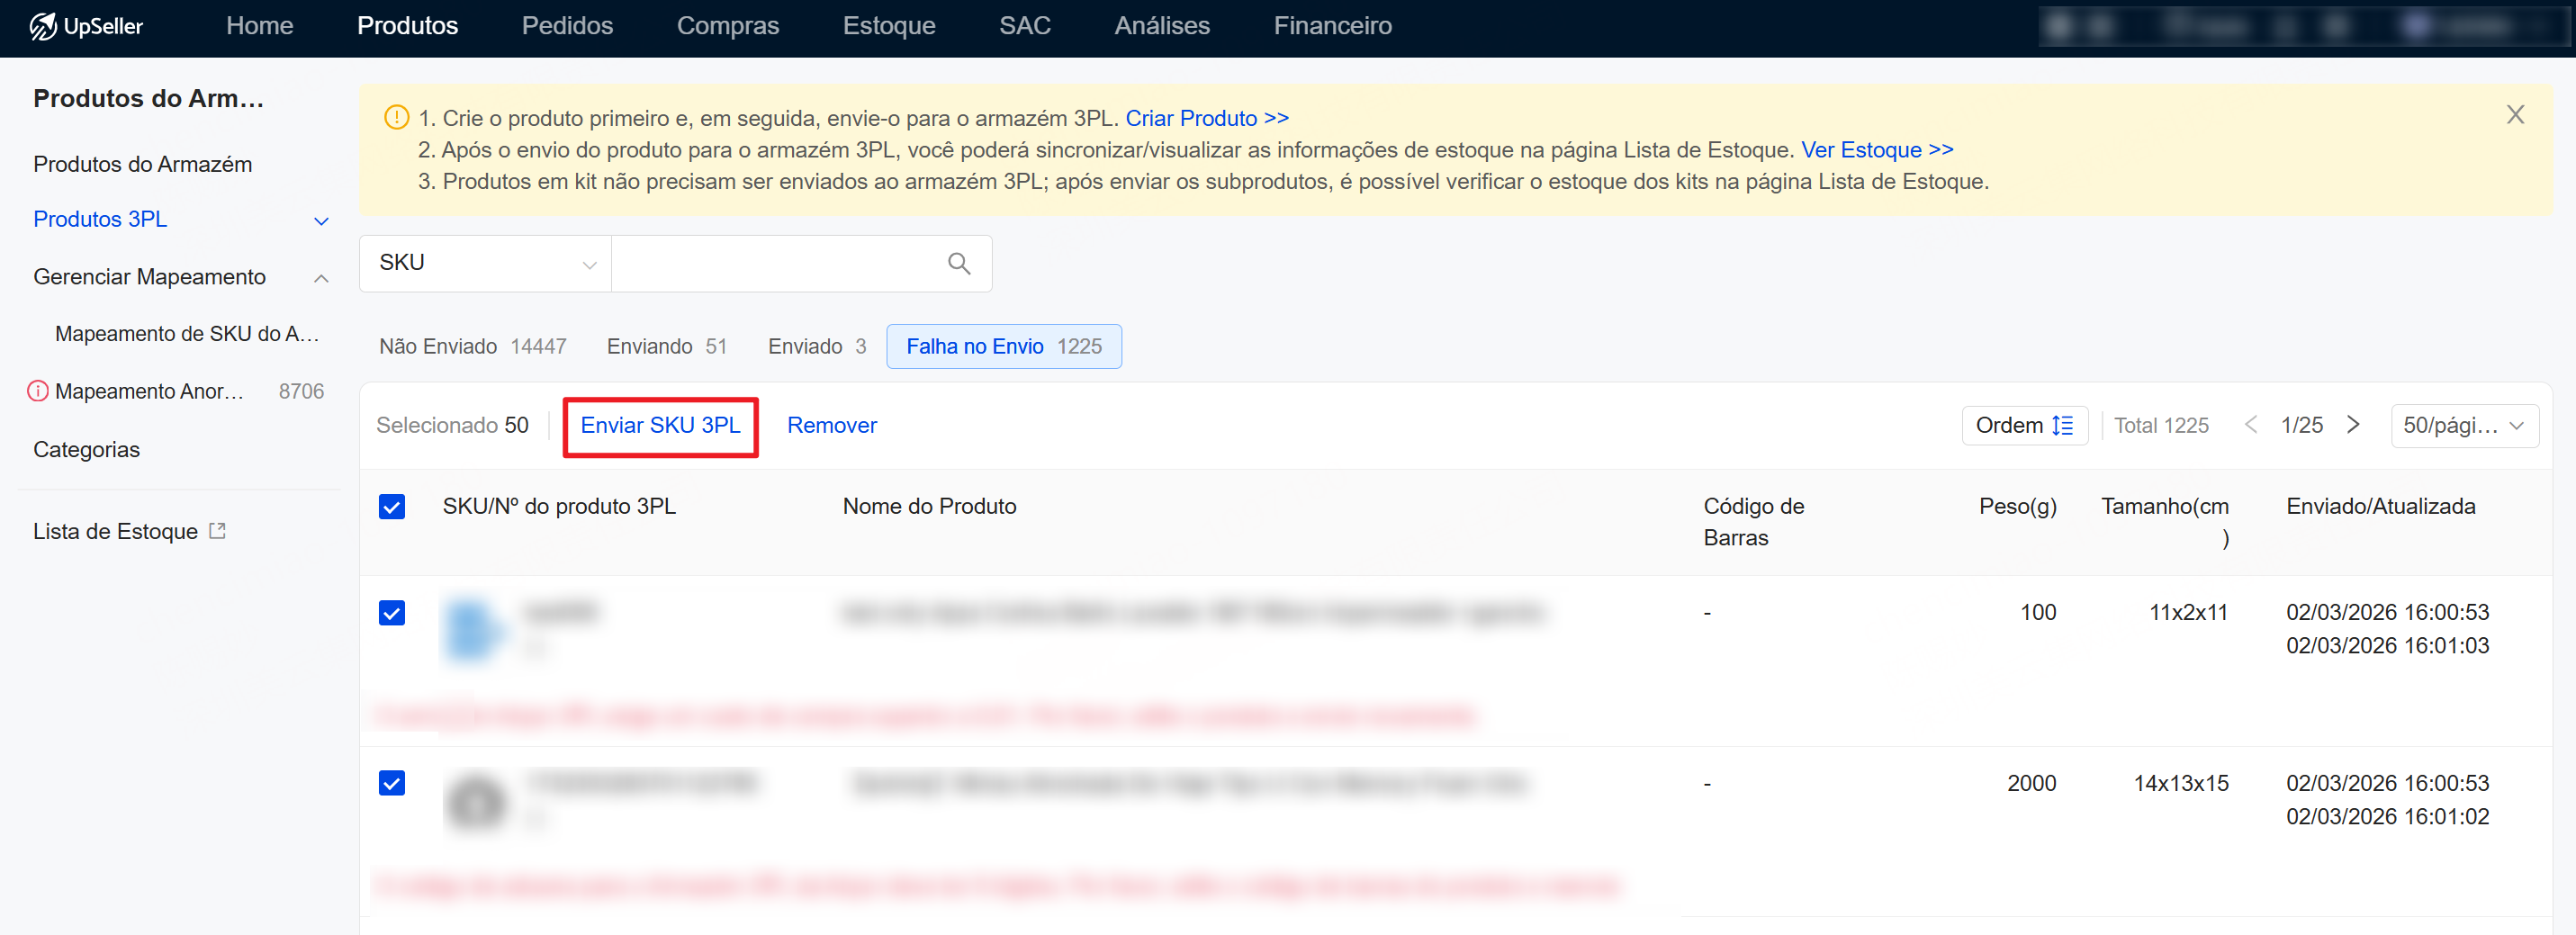Click the first product thumbnail image
This screenshot has height=935, width=2576.
pyautogui.click(x=472, y=630)
